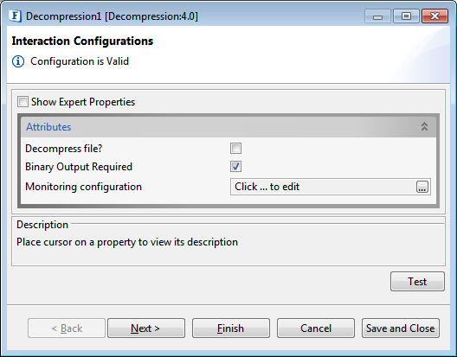Image resolution: width=457 pixels, height=357 pixels.
Task: Click the Finish button
Action: click(x=231, y=328)
